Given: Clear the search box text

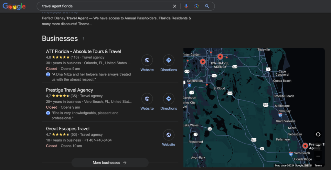Looking at the screenshot, I should click(175, 6).
